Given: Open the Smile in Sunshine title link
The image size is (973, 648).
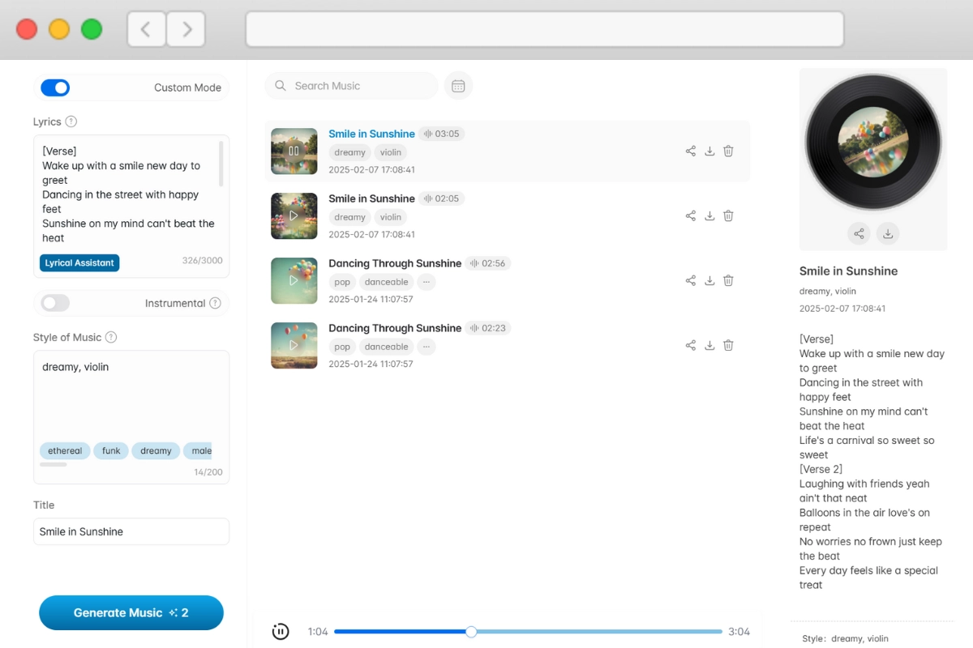Looking at the screenshot, I should (371, 134).
